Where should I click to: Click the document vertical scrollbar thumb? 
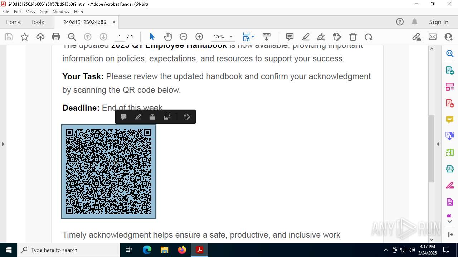pos(432,149)
